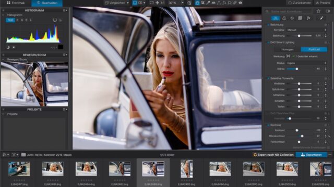Toggle DxO Smart Lighting correction
The height and width of the screenshot is (187, 334).
pyautogui.click(x=268, y=43)
